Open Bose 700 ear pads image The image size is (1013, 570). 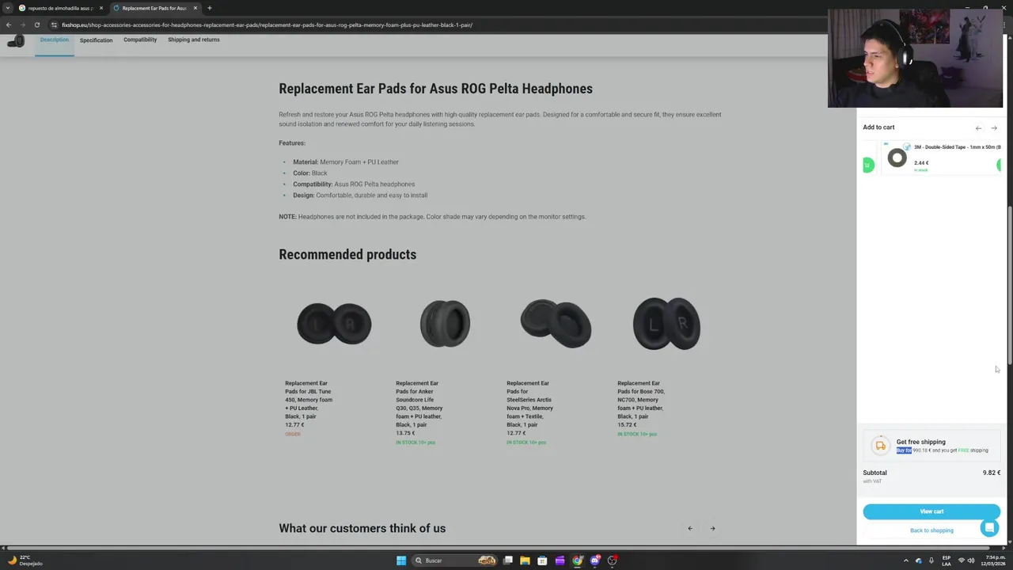point(666,323)
